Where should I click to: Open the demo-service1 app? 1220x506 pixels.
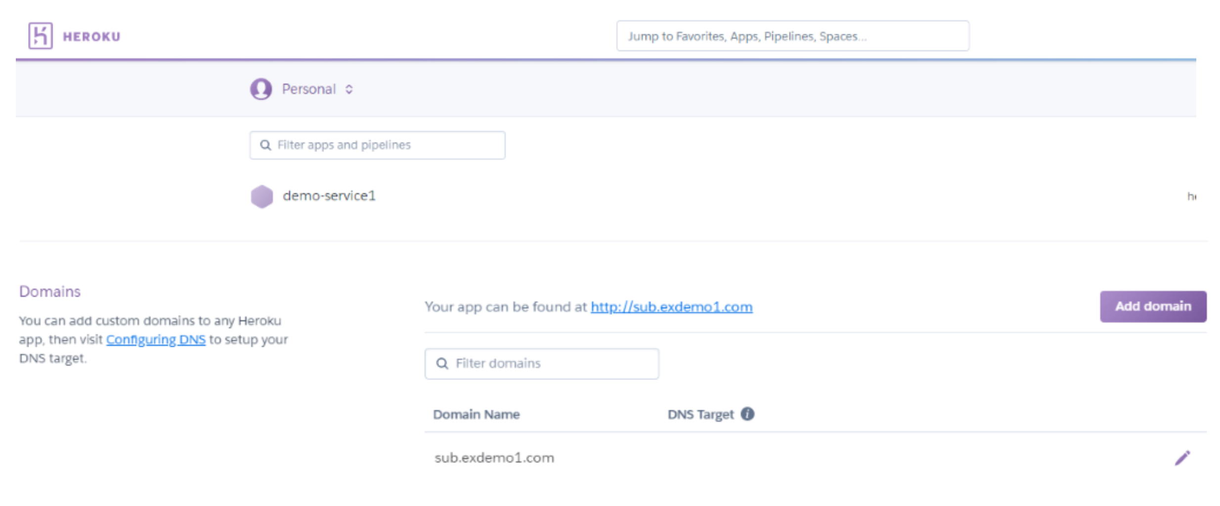pos(329,196)
